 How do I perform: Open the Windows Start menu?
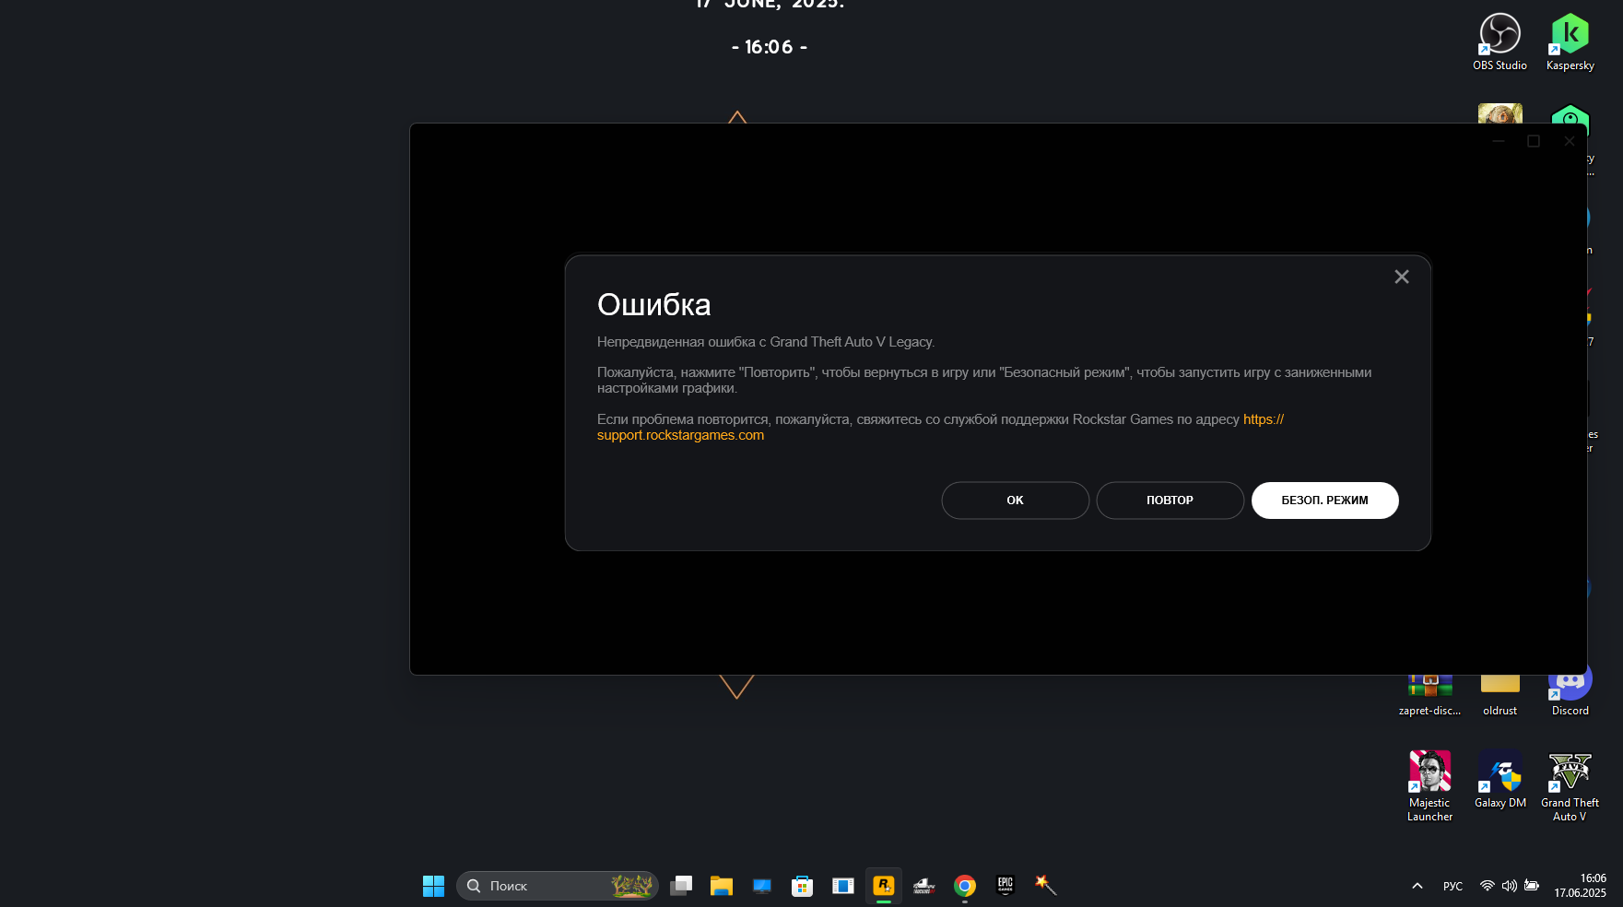[433, 886]
